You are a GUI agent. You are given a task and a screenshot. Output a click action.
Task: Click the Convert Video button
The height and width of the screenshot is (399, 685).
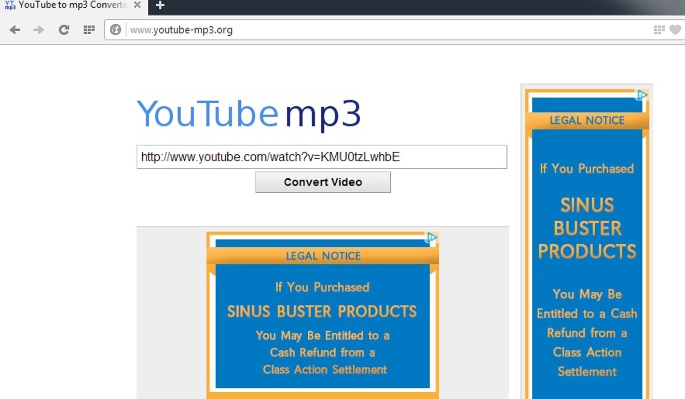[323, 182]
